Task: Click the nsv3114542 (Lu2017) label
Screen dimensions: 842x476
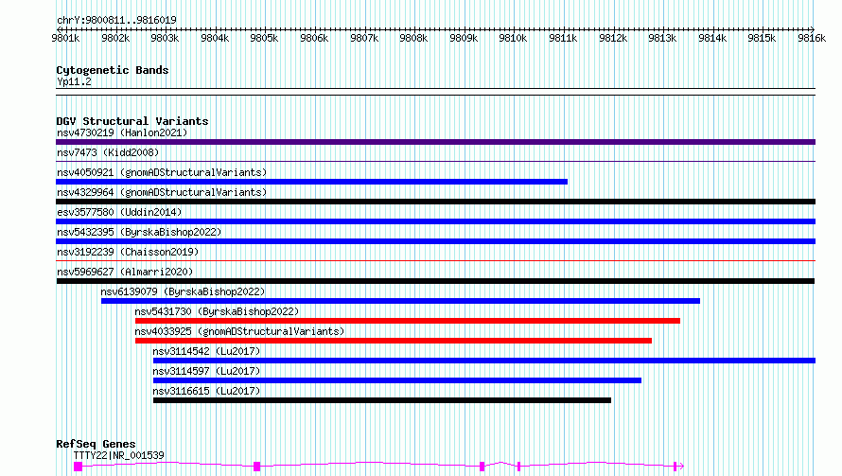Action: coord(206,351)
